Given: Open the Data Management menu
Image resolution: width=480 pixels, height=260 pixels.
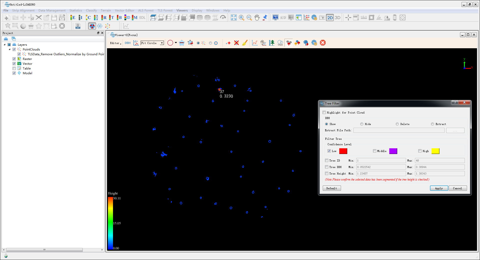Looking at the screenshot, I should pos(52,10).
